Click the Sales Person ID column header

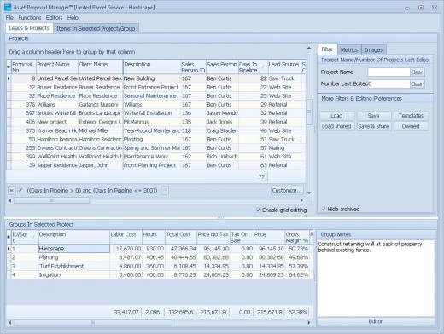(x=193, y=67)
